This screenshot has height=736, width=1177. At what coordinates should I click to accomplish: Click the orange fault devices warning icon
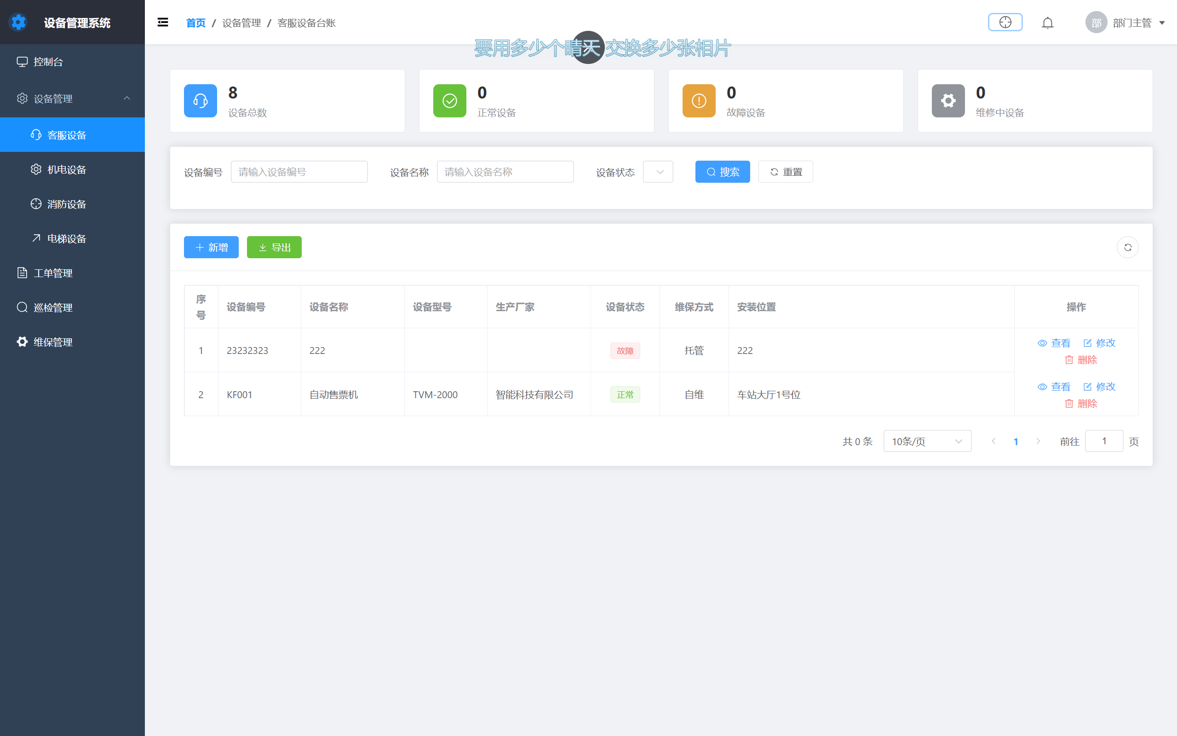tap(699, 101)
